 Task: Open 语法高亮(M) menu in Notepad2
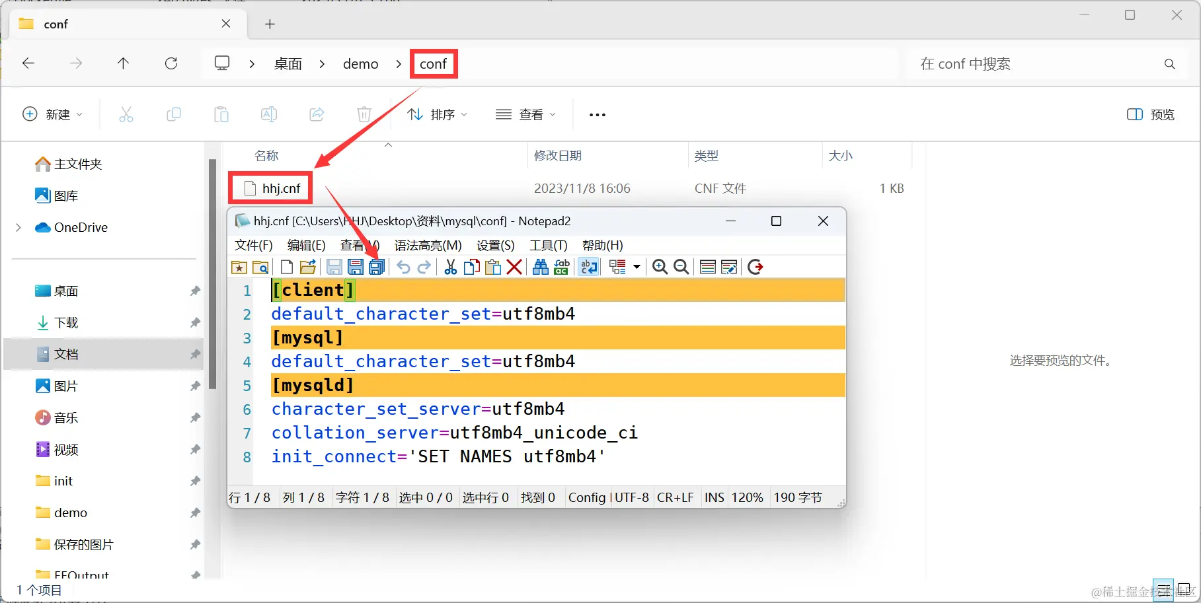pos(428,246)
